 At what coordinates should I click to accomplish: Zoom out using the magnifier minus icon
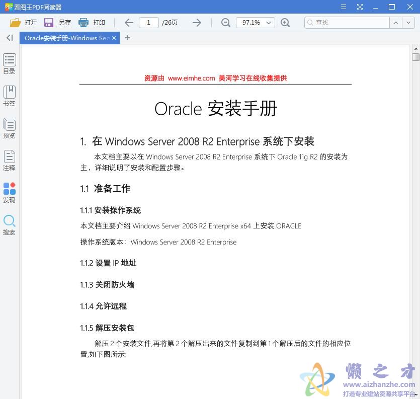coord(225,22)
